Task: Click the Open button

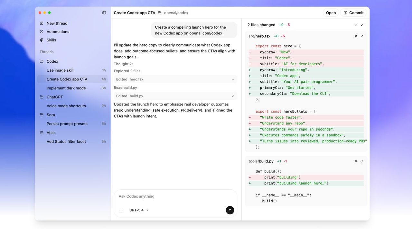Action: 331,13
